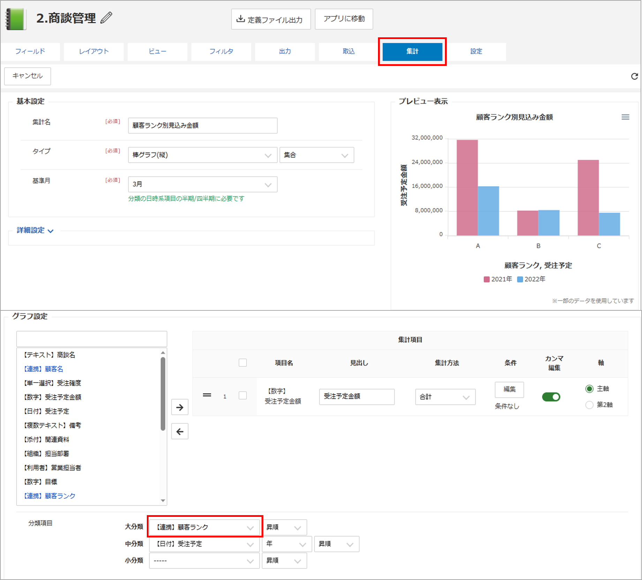The width and height of the screenshot is (642, 580).
Task: Click the blue 2022 bar for rank C
Action: [x=609, y=224]
